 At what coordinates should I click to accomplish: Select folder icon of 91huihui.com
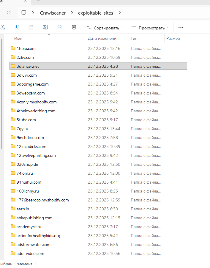(x=13, y=182)
